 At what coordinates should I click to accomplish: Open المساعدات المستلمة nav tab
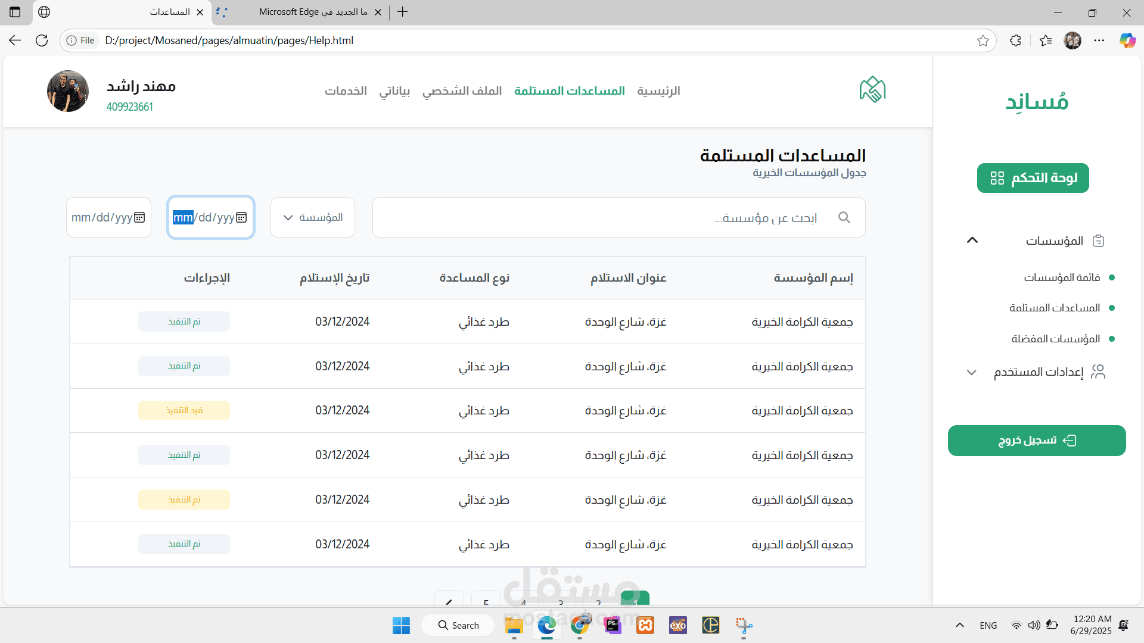click(x=570, y=90)
